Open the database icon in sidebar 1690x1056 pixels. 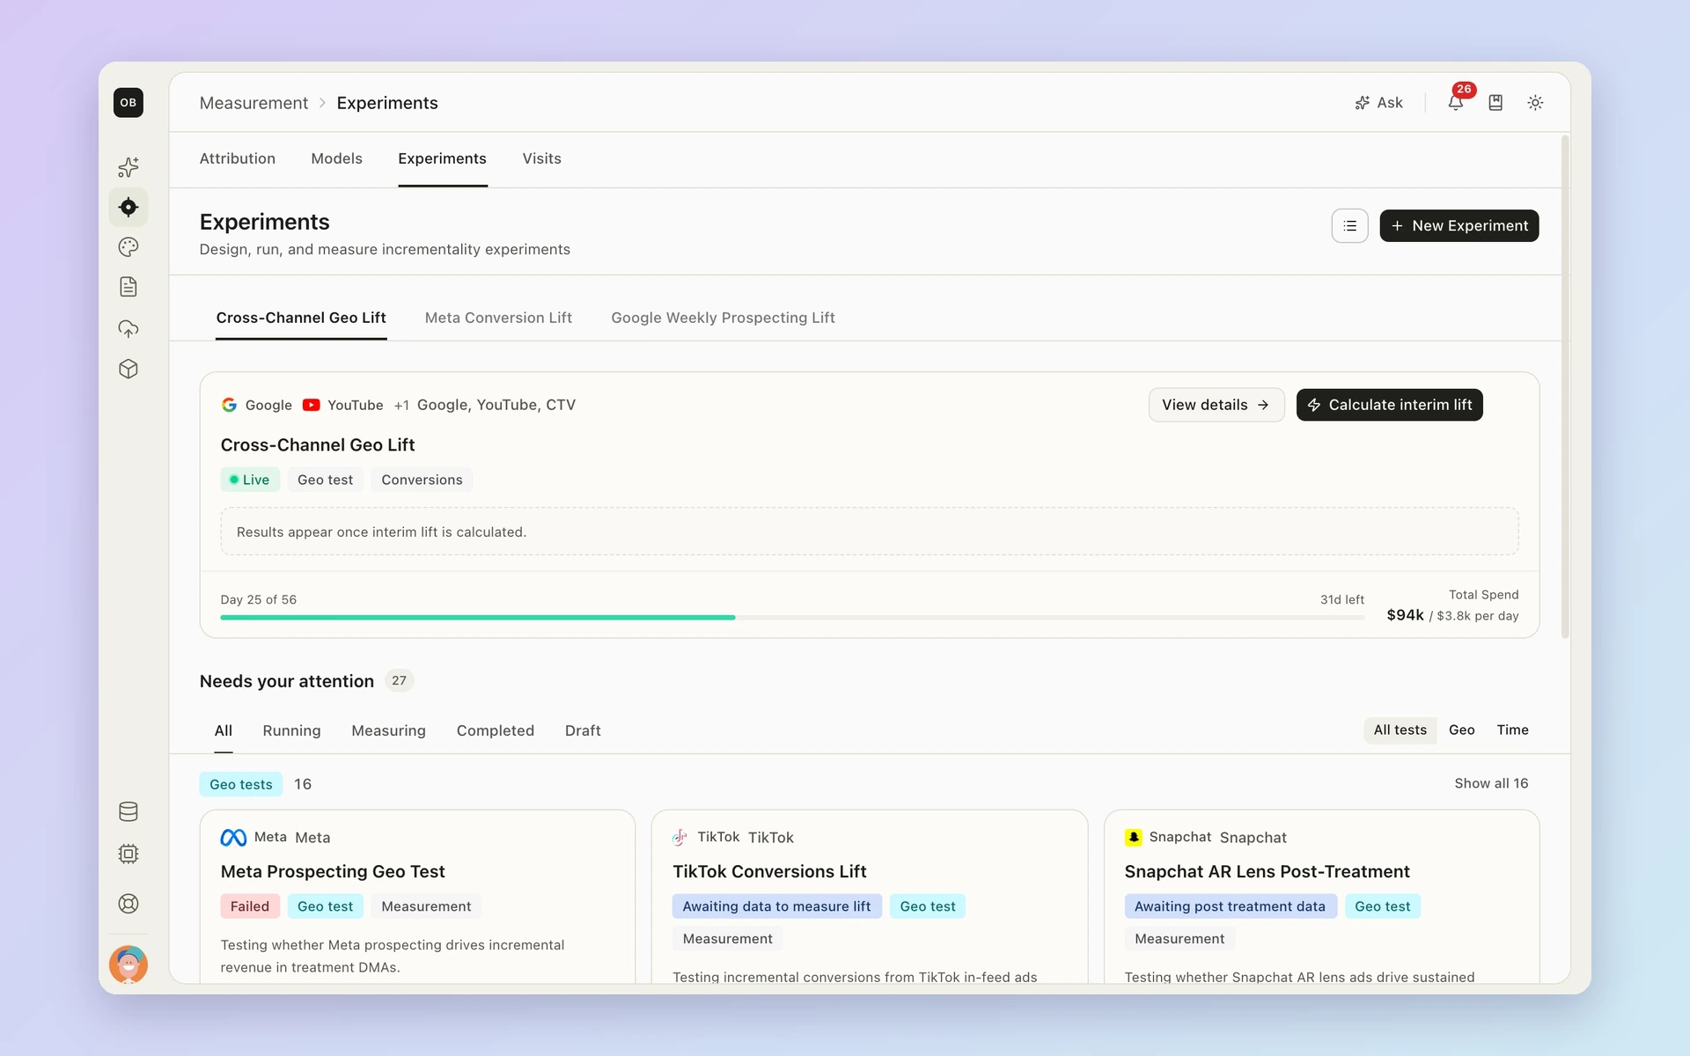(129, 811)
